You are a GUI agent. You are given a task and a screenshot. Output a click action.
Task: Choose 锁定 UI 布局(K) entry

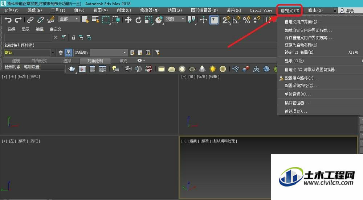coord(320,53)
